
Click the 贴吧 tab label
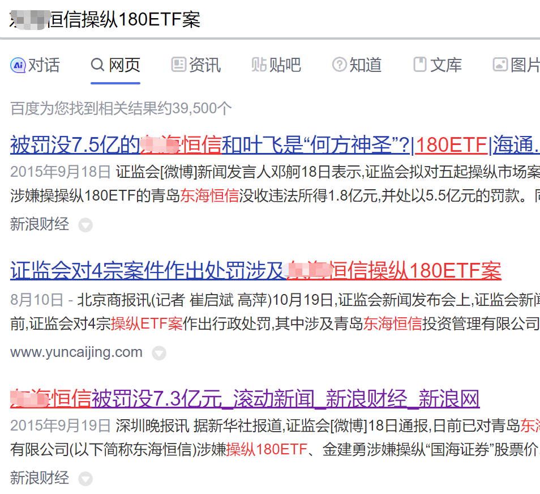point(285,65)
